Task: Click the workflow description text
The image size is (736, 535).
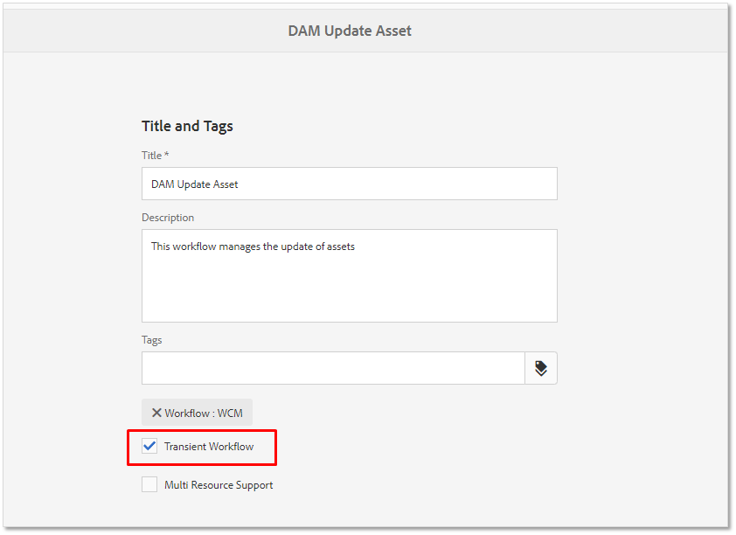Action: coord(253,247)
